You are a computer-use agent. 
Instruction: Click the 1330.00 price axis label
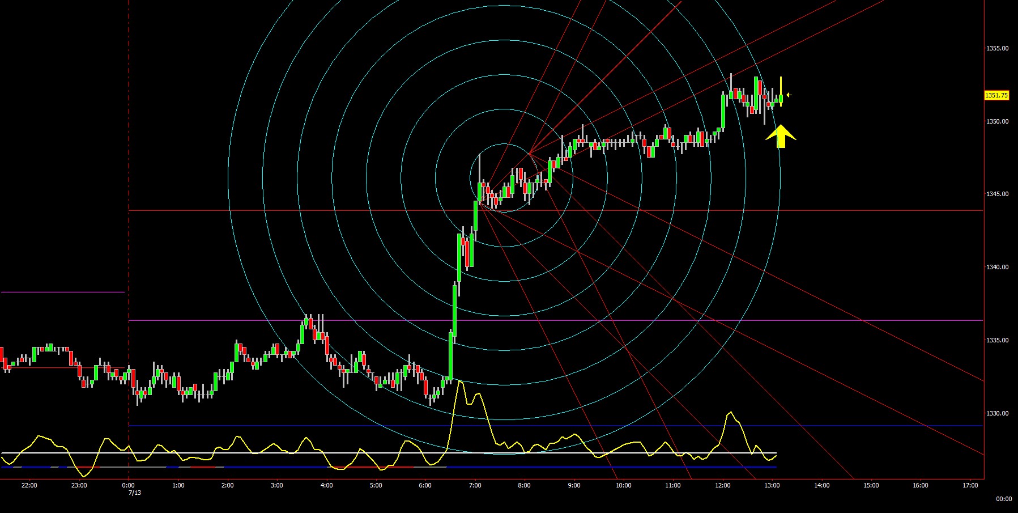998,413
